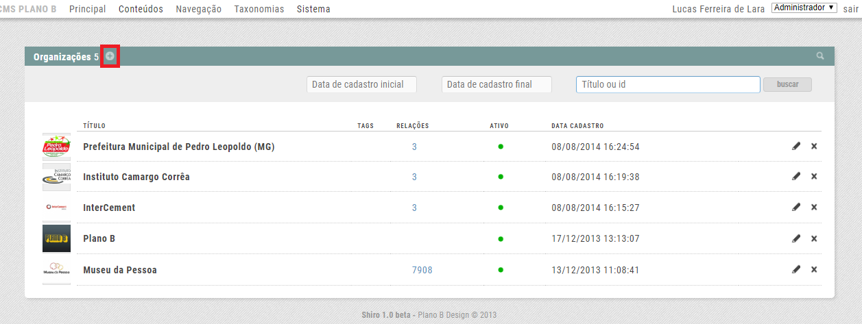Click the Museu da Pessoa logo thumbnail
The width and height of the screenshot is (862, 324).
[x=56, y=269]
